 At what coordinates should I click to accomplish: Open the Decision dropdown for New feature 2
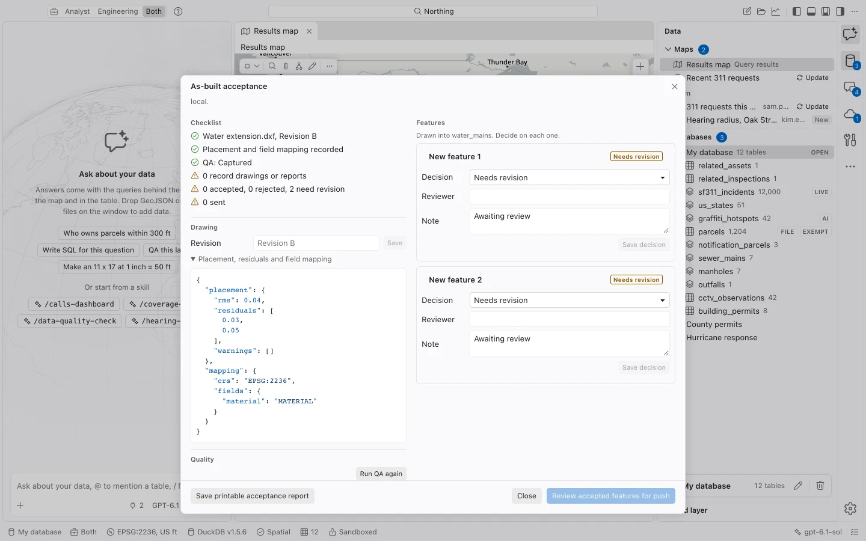tap(570, 300)
